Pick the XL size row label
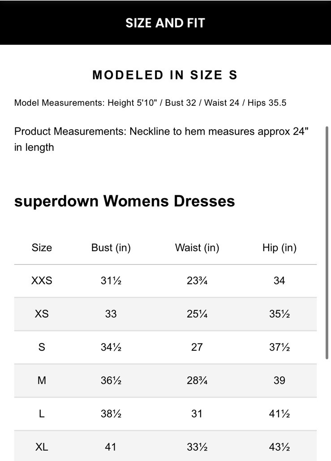The image size is (331, 461). tap(42, 447)
